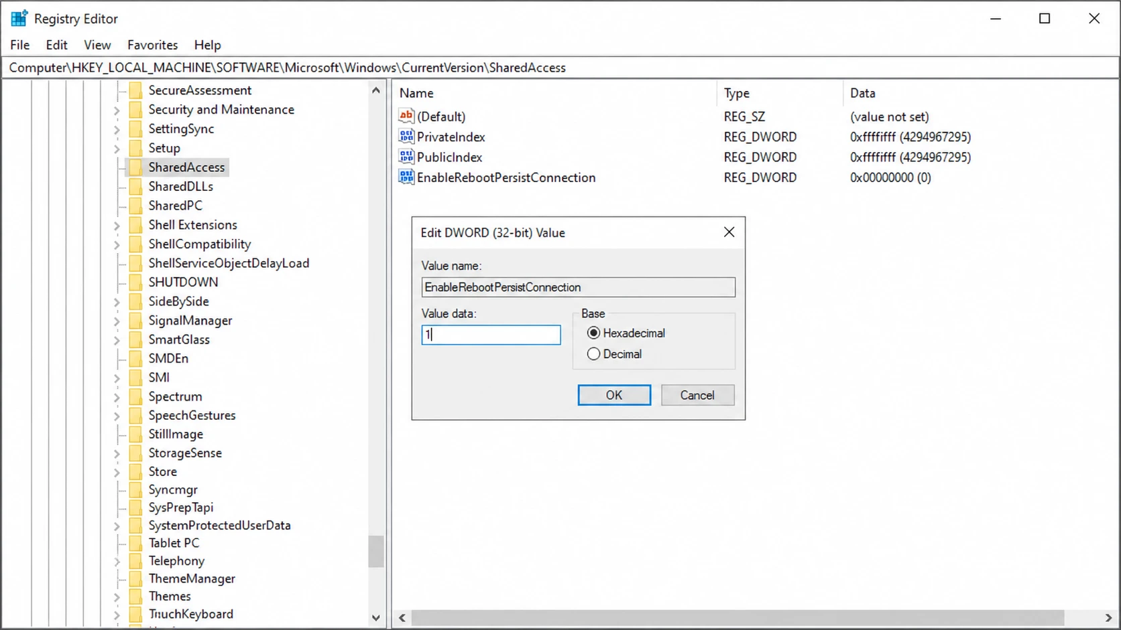Click the tree scrollbar up arrow

(x=376, y=90)
